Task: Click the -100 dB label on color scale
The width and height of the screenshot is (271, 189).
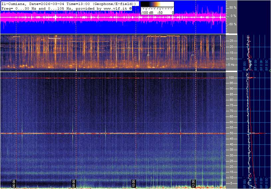Action: click(x=147, y=12)
